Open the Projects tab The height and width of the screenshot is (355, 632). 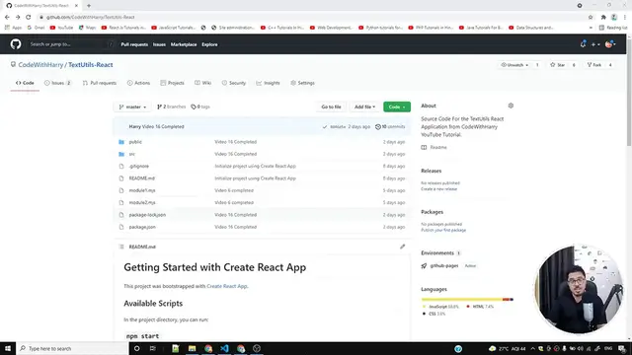point(172,83)
